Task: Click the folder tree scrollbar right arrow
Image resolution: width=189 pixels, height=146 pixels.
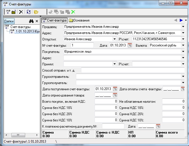Action: point(37,135)
